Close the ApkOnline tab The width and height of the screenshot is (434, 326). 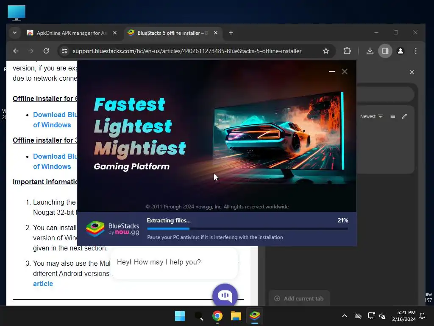pos(115,33)
